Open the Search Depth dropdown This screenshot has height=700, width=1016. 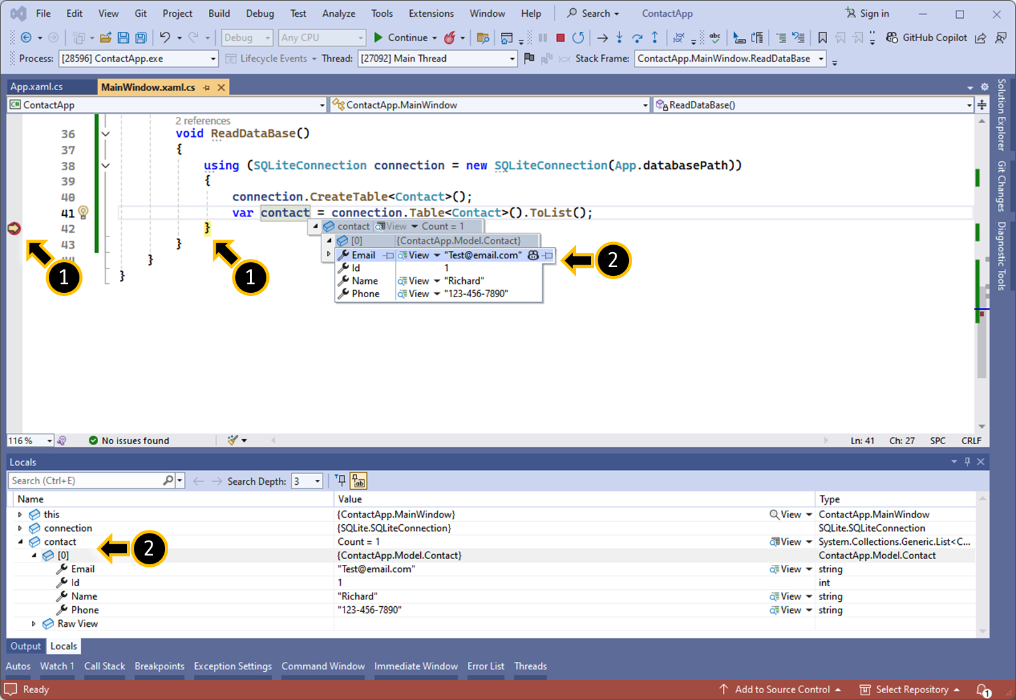pos(307,481)
